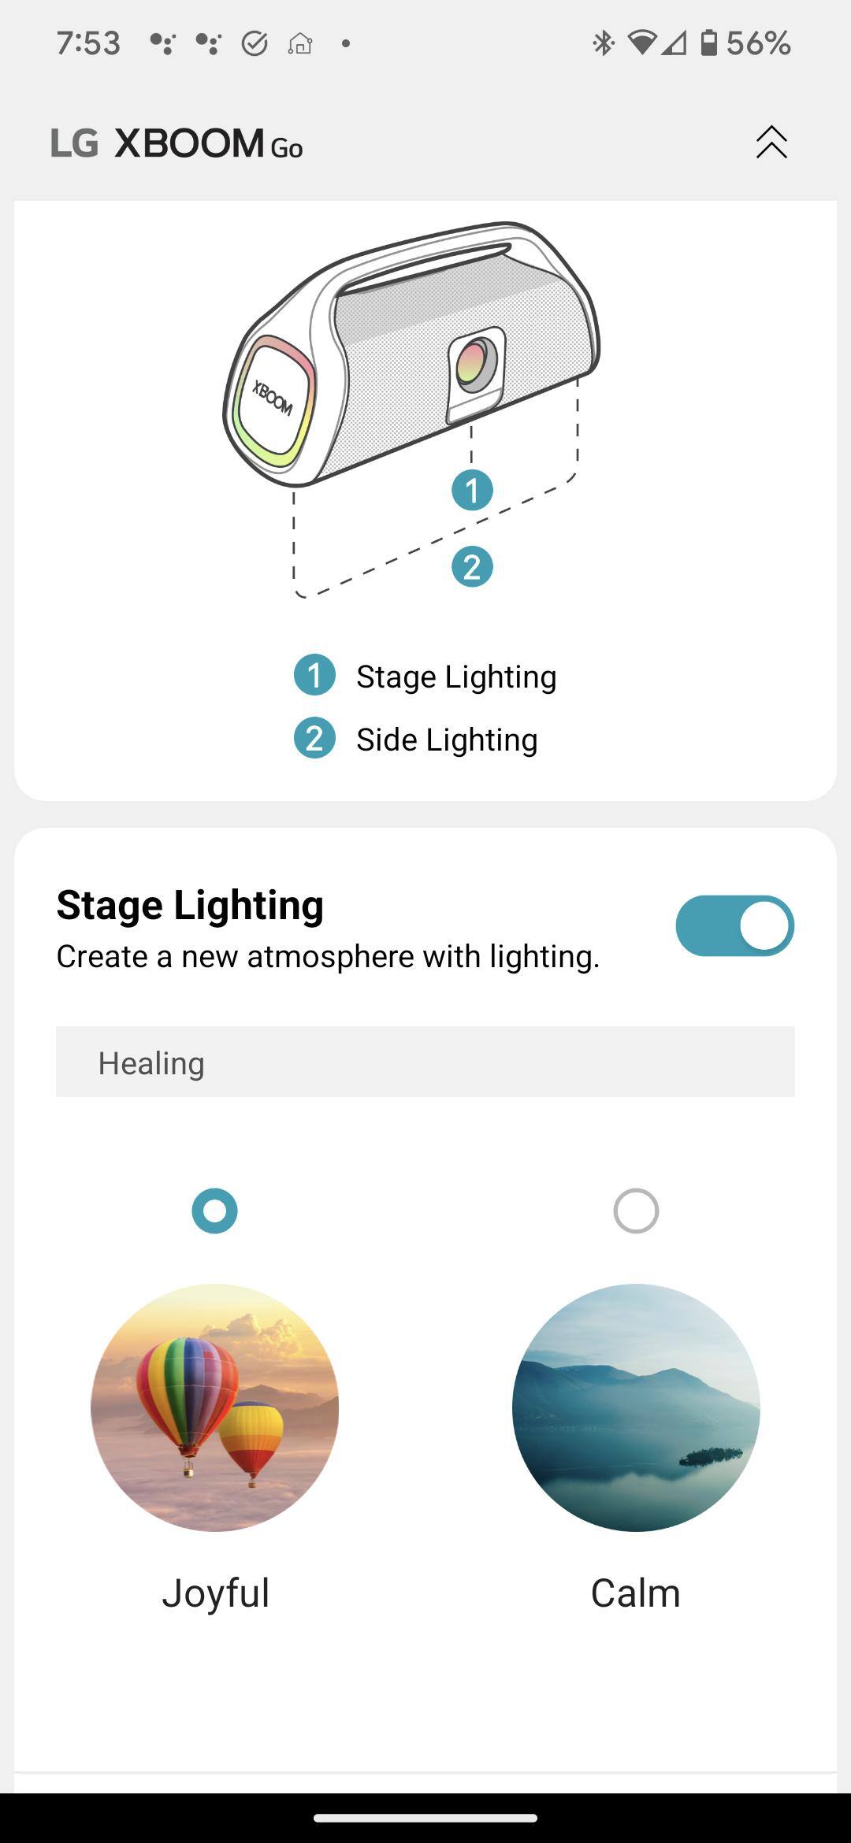Tap the Wi-Fi status icon
The image size is (851, 1843).
click(x=642, y=43)
